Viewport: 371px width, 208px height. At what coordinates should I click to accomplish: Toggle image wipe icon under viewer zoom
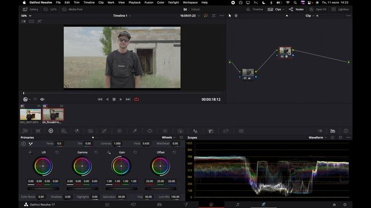pyautogui.click(x=23, y=21)
